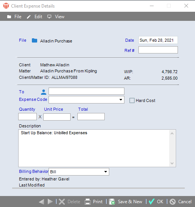Viewport: 195px width, 207px height.
Task: Click the Cancel circle-slash icon
Action: (x=173, y=202)
